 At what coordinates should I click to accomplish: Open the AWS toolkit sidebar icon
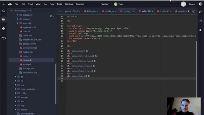pyautogui.click(x=4, y=38)
